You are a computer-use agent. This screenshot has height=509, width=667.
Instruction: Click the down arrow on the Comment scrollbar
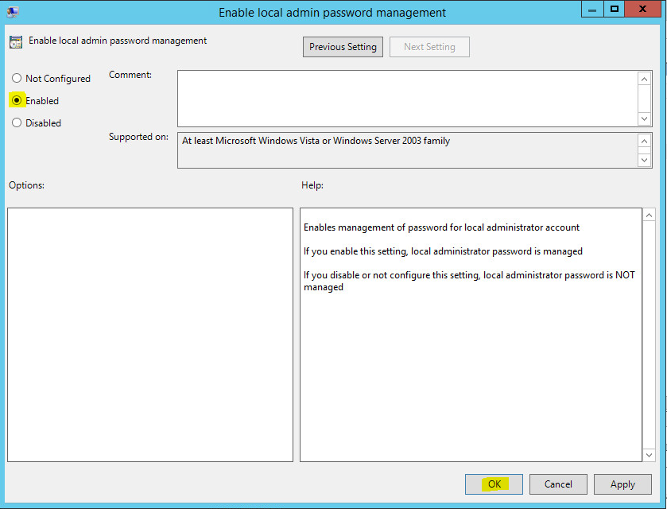click(x=644, y=118)
